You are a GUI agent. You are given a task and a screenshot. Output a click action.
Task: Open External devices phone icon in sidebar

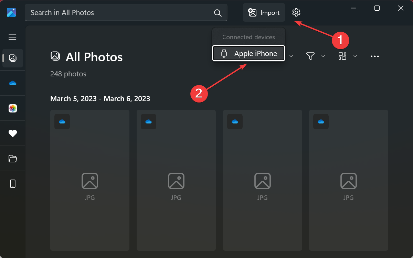click(x=13, y=184)
